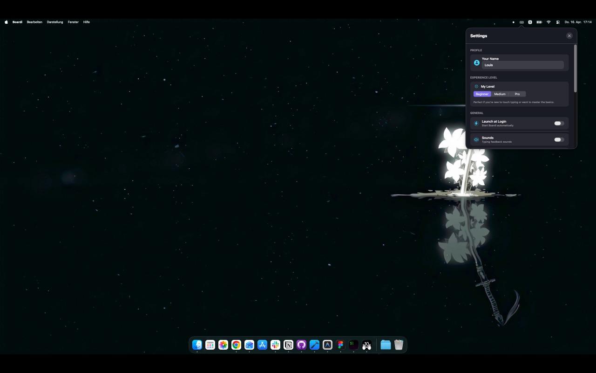
Task: Open the Trash in the dock
Action: [x=399, y=345]
